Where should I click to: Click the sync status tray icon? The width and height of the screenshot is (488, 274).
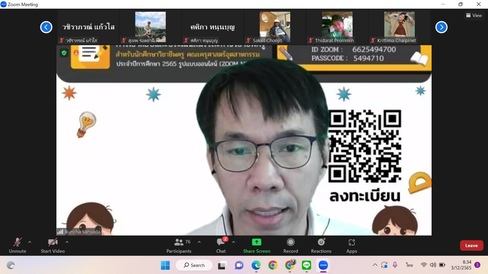click(x=384, y=265)
